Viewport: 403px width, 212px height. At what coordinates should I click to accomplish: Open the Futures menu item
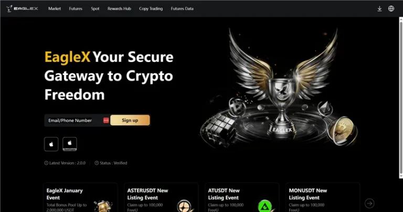76,8
